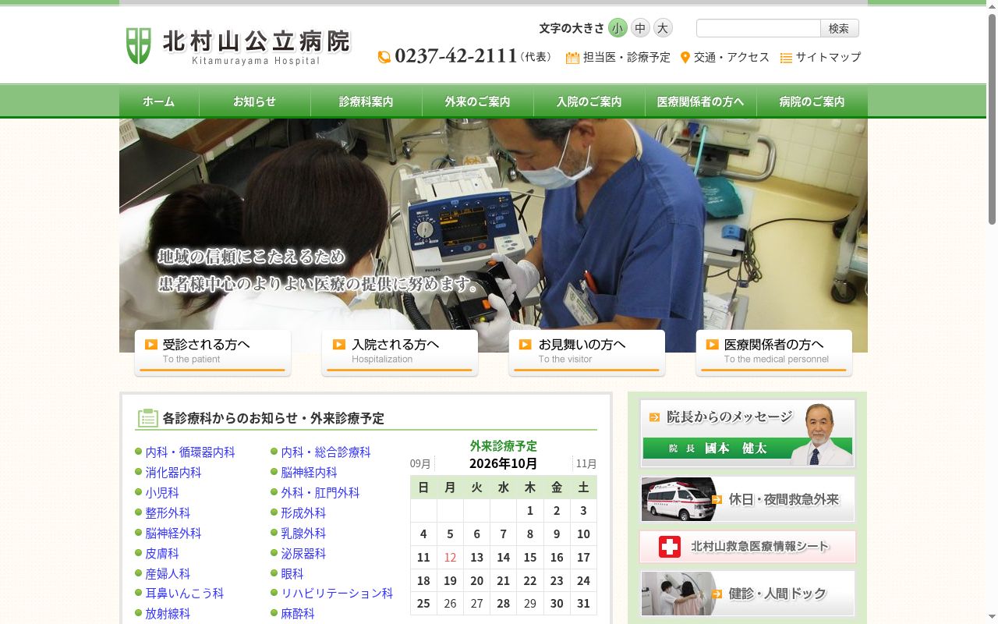Image resolution: width=998 pixels, height=624 pixels.
Task: Open the 内科・総合診療科 department link
Action: pos(326,452)
